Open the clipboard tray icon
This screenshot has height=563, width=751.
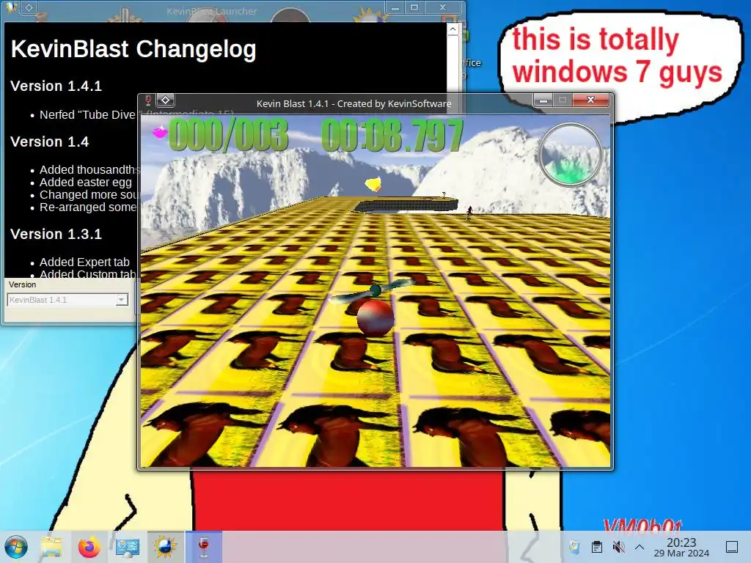[597, 547]
